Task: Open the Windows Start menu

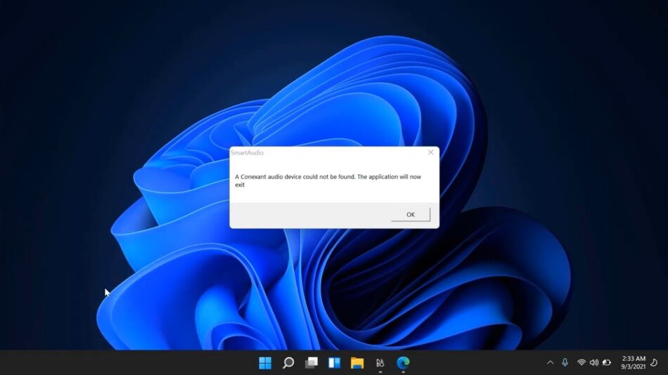Action: tap(265, 362)
